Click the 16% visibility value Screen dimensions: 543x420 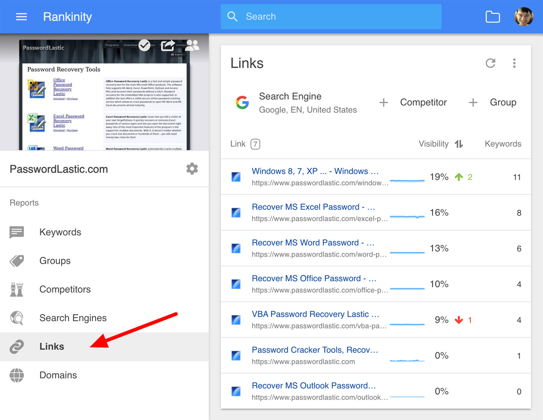pos(439,212)
